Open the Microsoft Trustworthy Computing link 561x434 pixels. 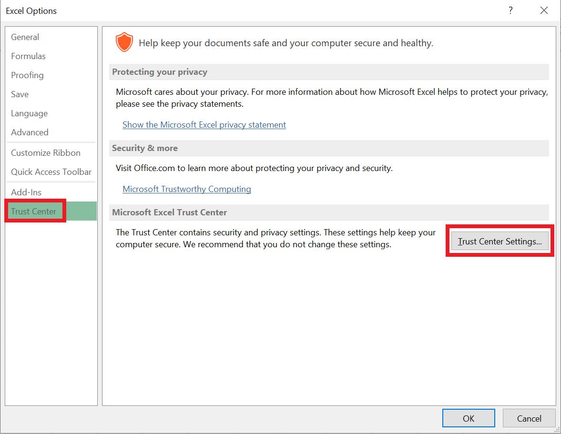[186, 189]
